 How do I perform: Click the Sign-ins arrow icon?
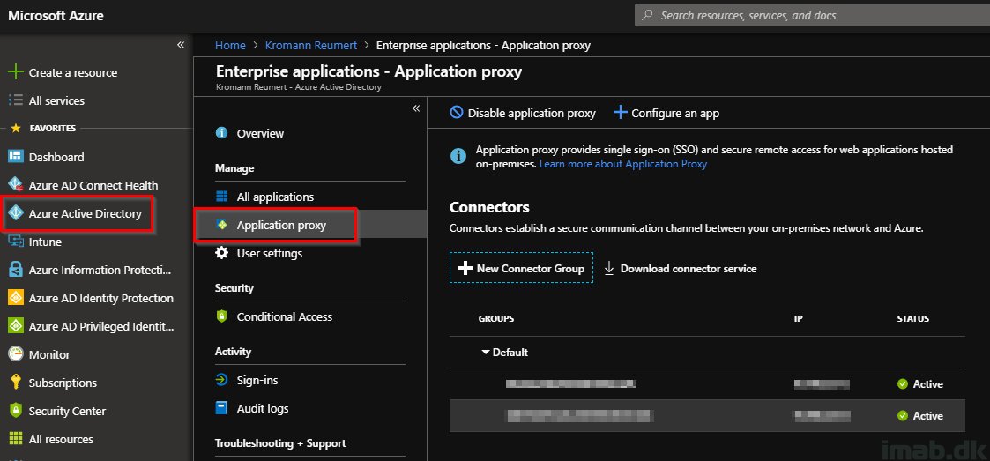(x=221, y=380)
